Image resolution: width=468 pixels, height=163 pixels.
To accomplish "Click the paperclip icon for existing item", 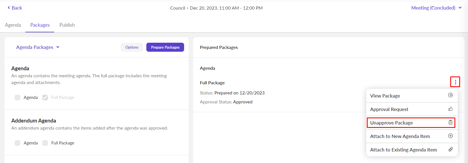I will [x=451, y=150].
